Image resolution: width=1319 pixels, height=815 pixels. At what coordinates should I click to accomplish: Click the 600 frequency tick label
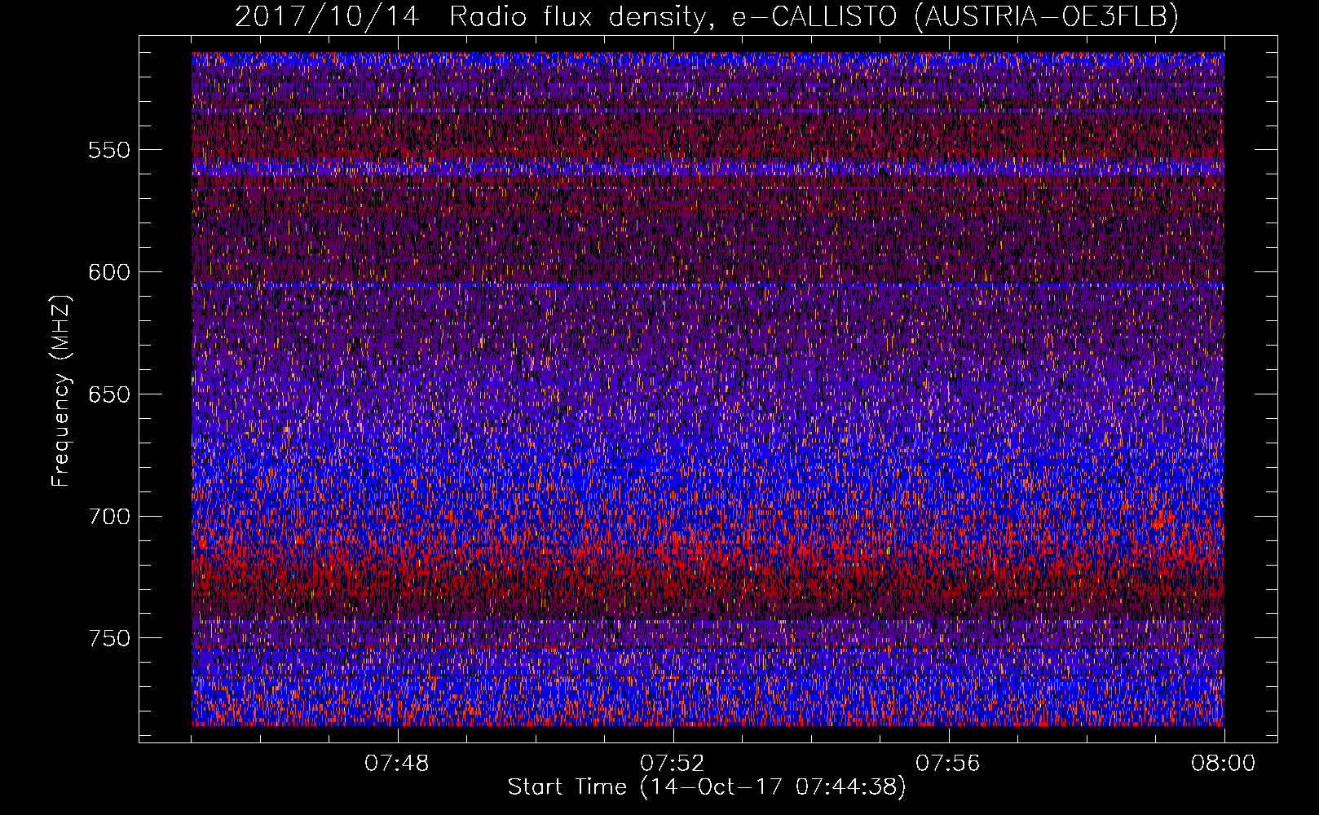coord(108,272)
